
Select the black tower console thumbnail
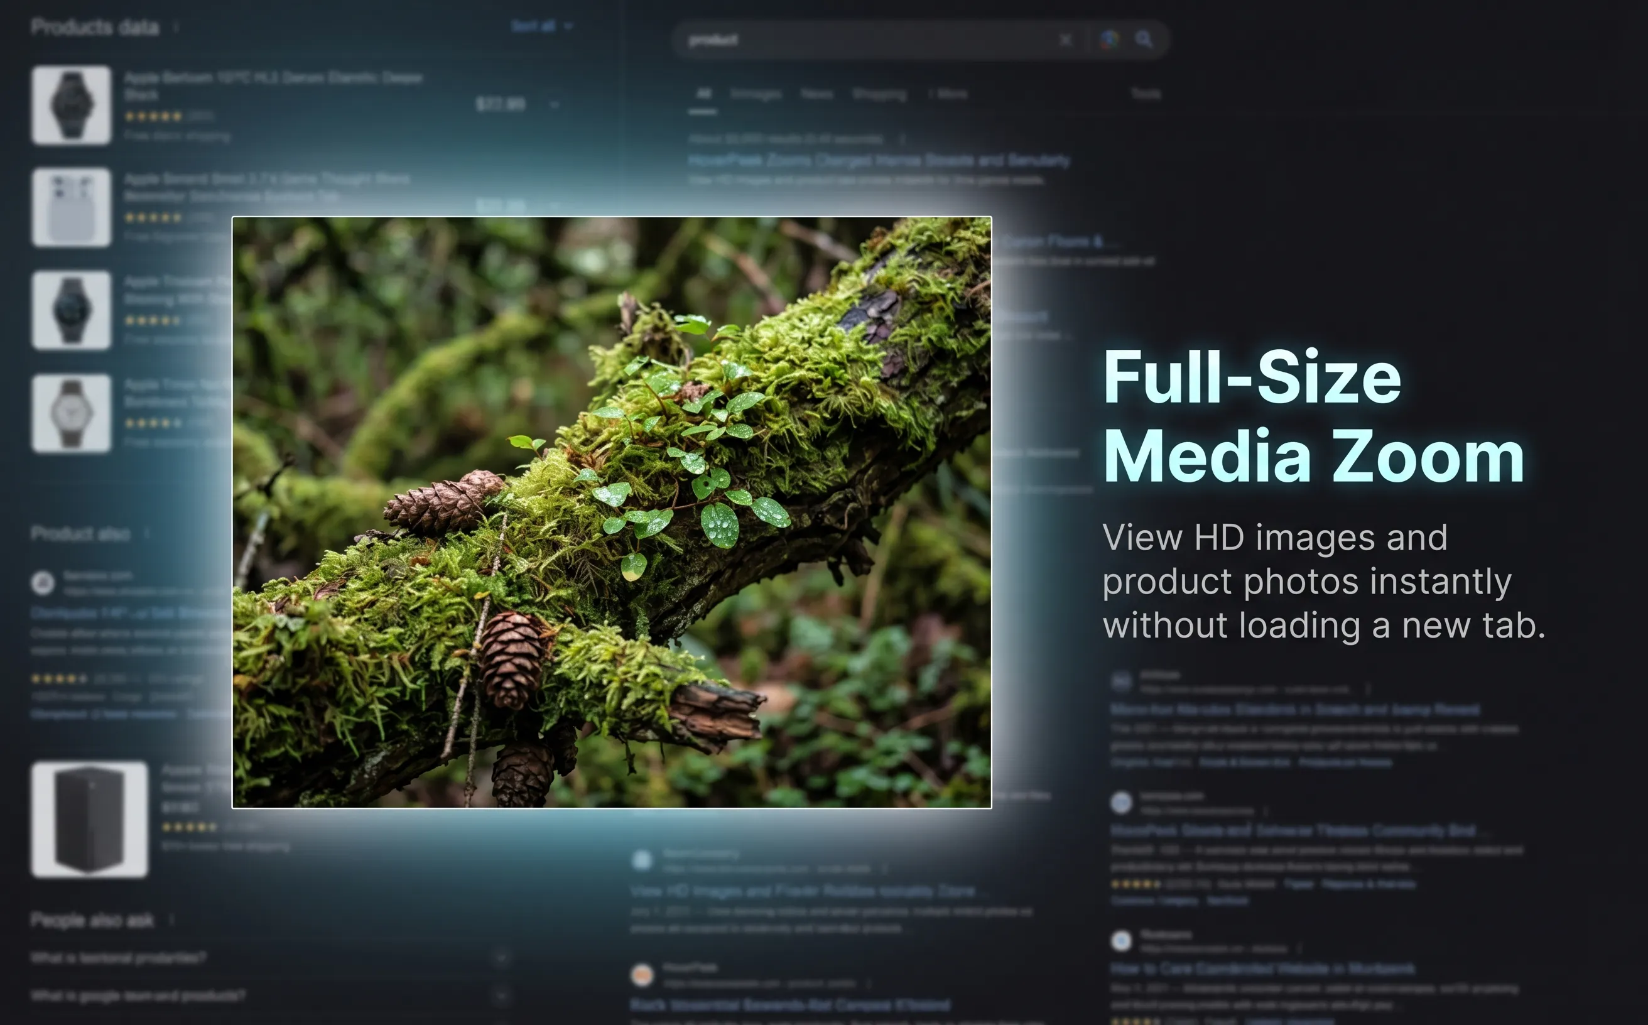[x=89, y=819]
